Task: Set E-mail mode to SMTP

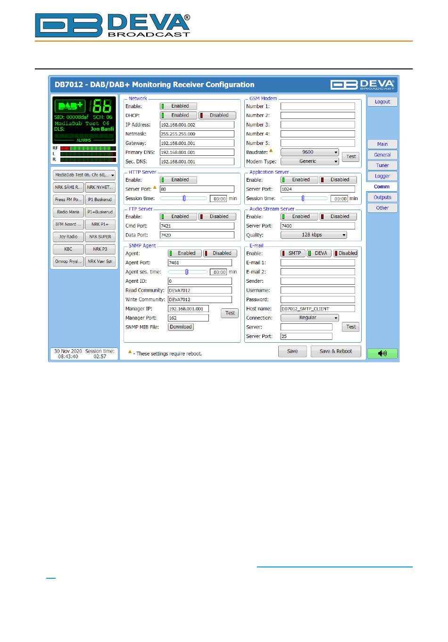Action: coord(292,253)
